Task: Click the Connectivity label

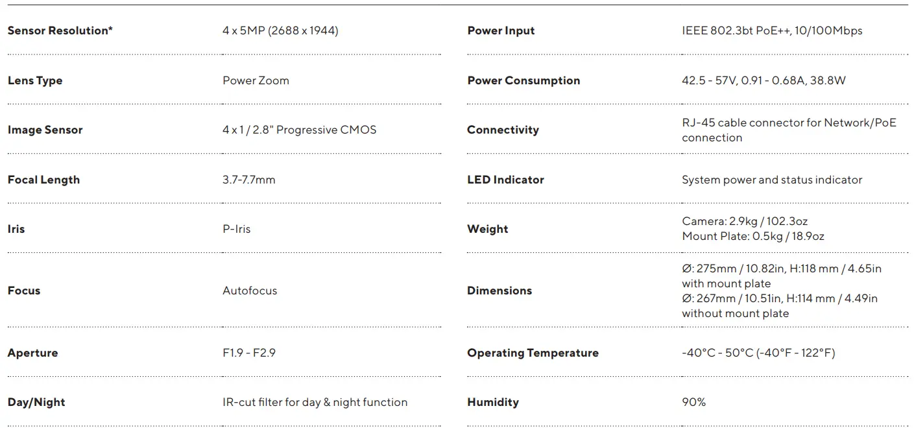Action: [503, 130]
